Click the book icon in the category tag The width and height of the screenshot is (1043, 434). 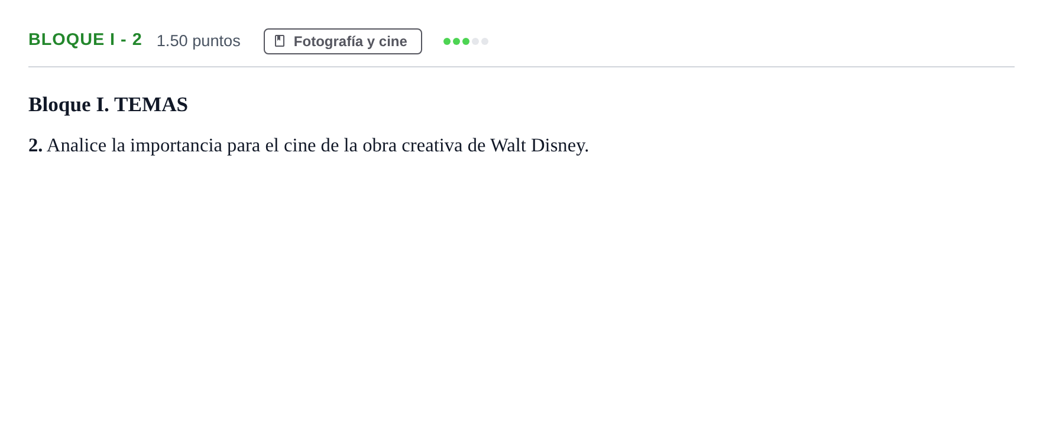(280, 41)
